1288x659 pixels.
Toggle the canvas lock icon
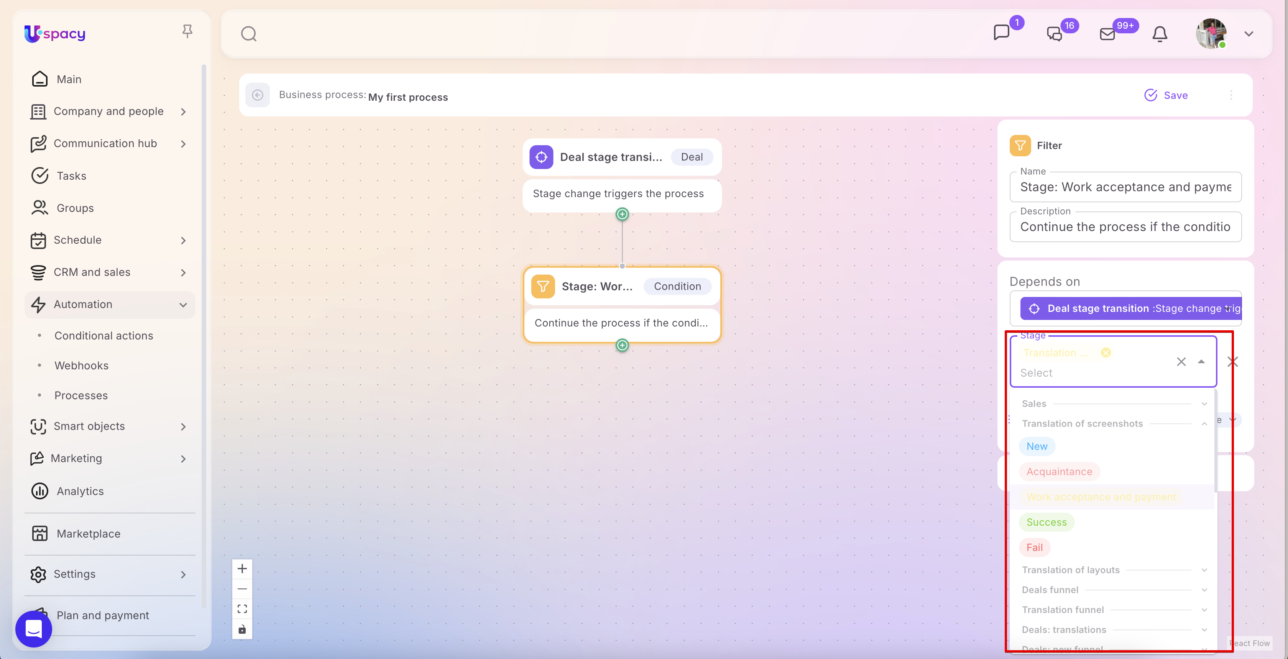coord(242,629)
